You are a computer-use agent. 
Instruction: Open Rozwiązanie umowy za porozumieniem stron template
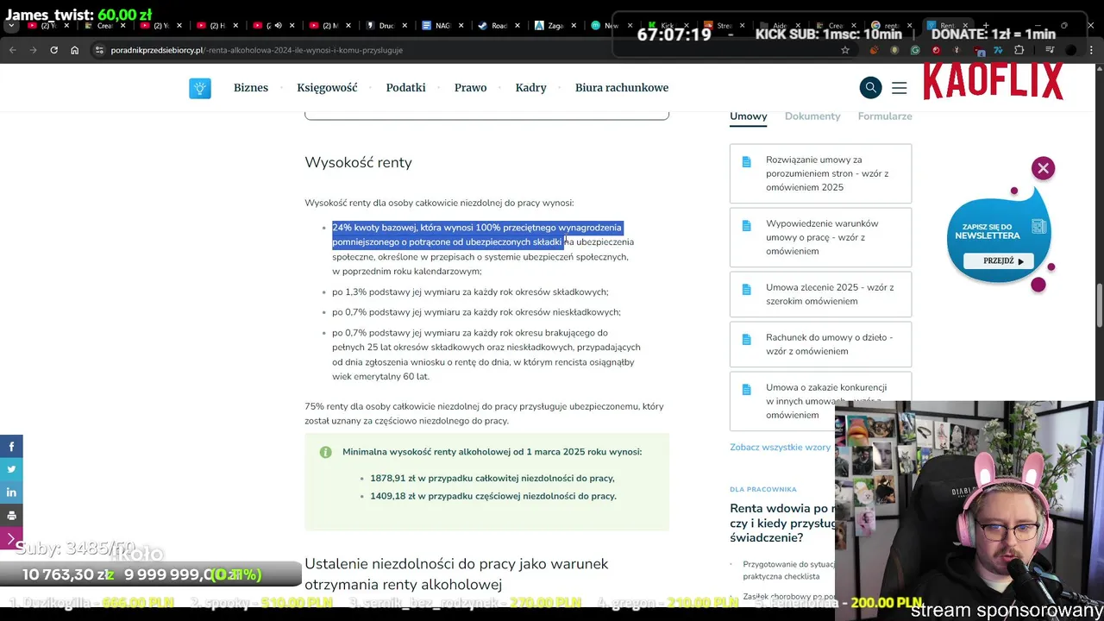(820, 173)
